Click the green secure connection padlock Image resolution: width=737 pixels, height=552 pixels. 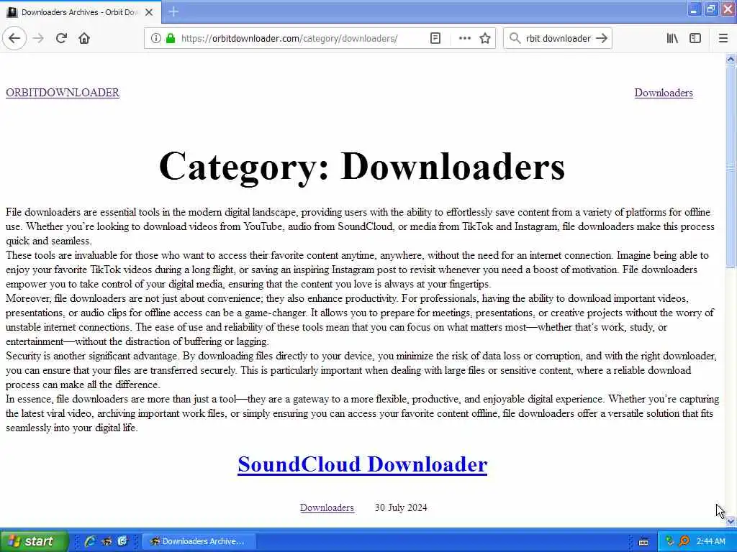click(x=170, y=38)
